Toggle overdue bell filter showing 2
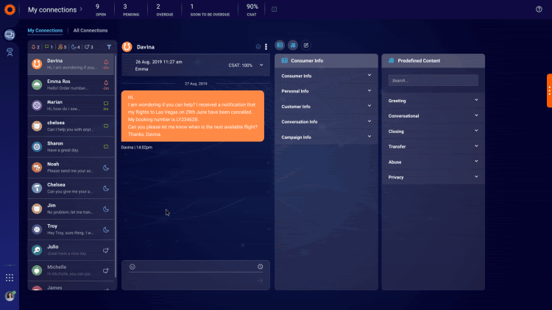Image resolution: width=552 pixels, height=310 pixels. [35, 47]
